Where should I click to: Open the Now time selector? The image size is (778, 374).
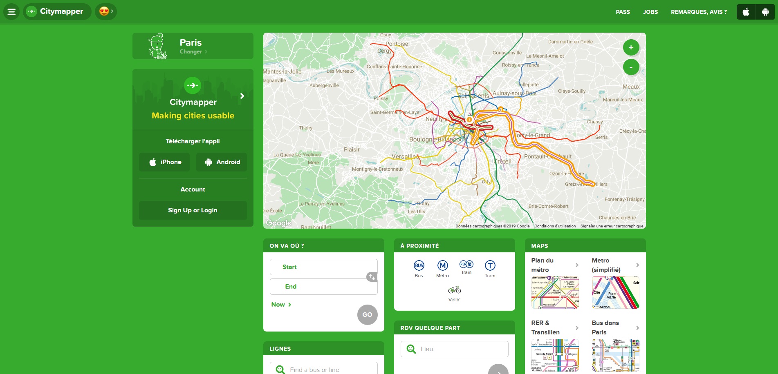(281, 305)
